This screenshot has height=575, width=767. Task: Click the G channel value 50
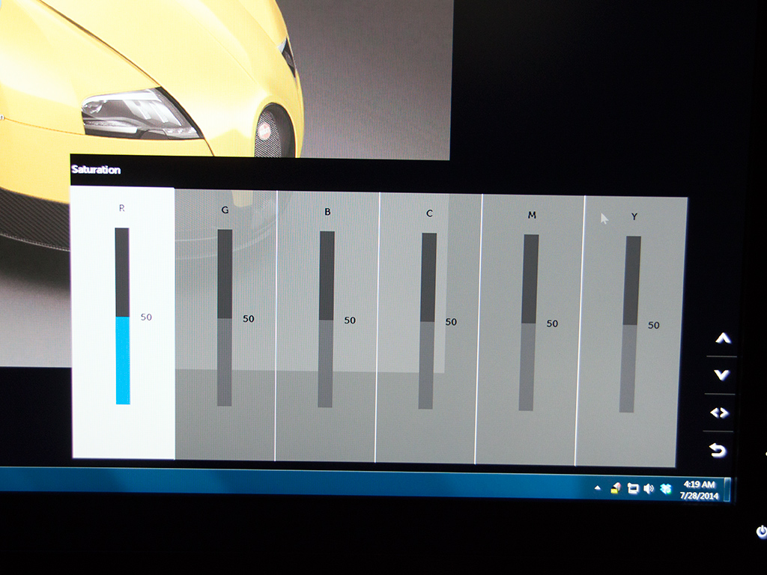coord(249,319)
